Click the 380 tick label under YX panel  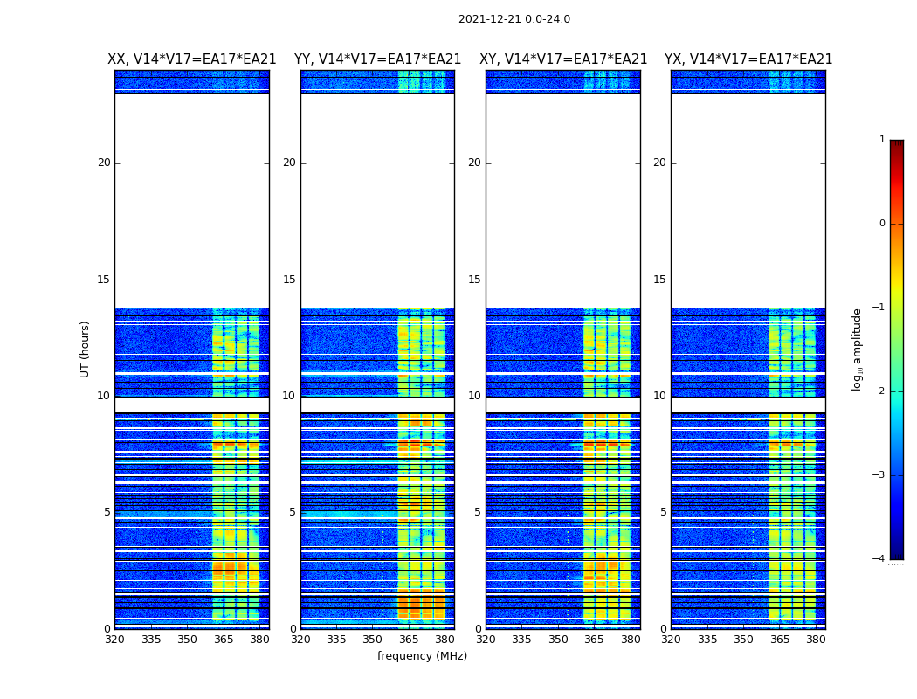(816, 640)
